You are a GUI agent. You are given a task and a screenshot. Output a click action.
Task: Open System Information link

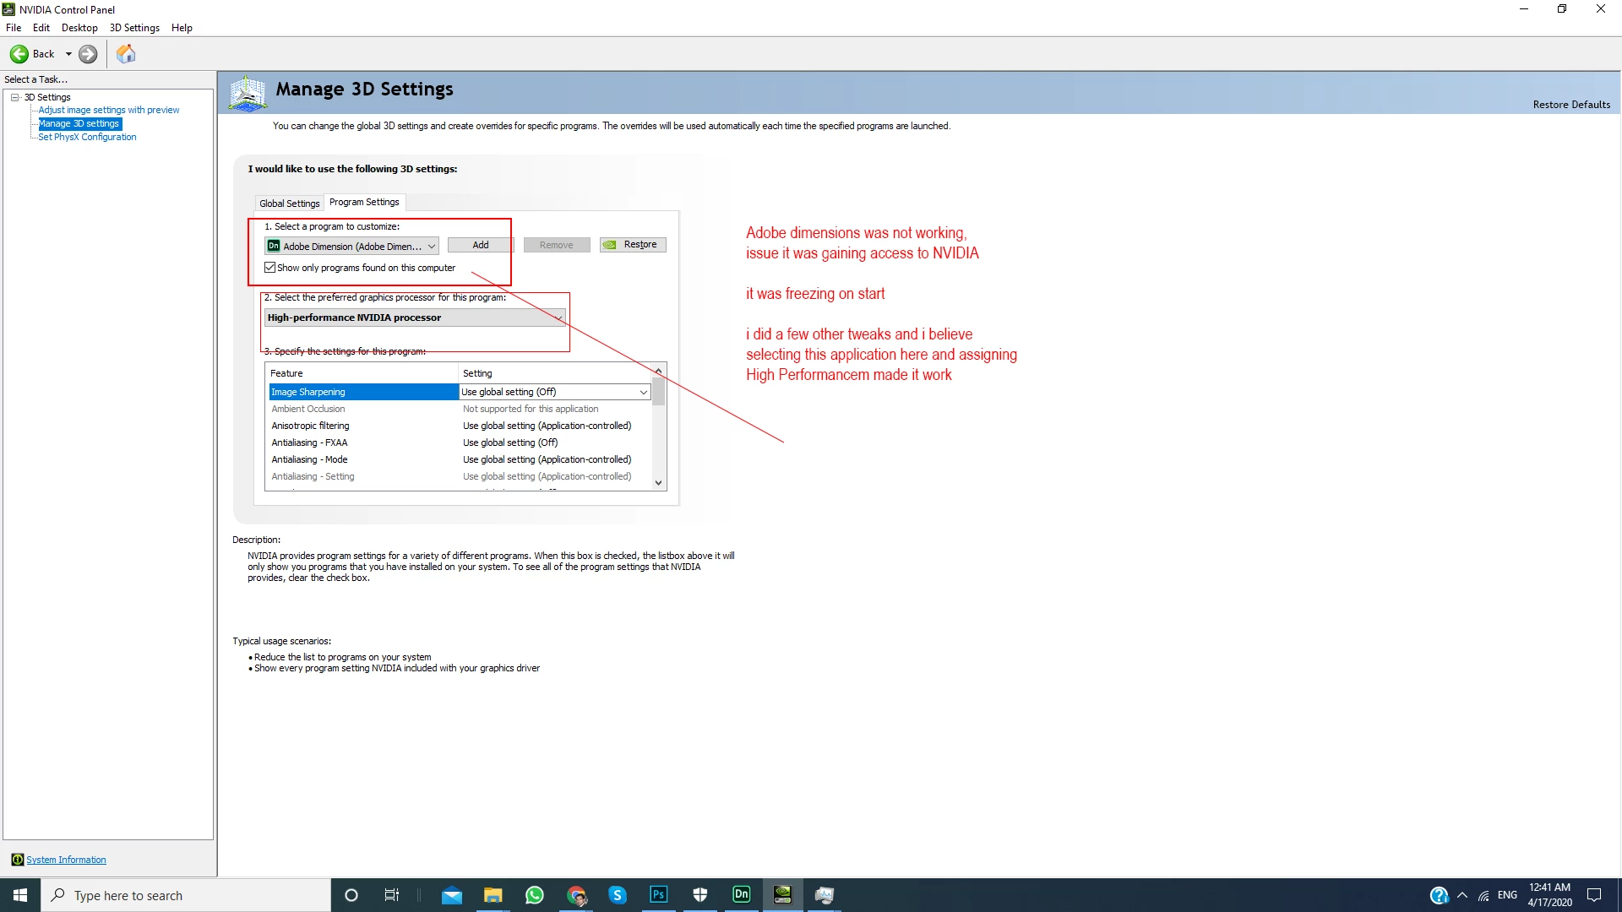(x=66, y=860)
